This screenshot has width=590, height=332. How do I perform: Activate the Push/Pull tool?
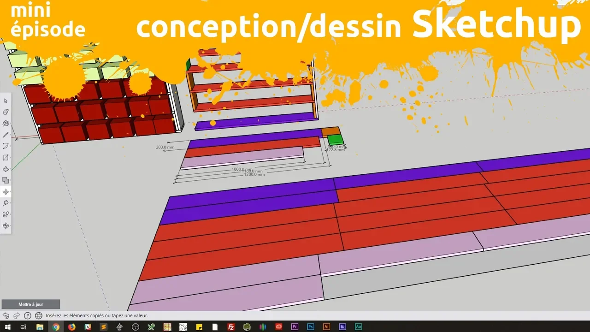[x=6, y=169]
